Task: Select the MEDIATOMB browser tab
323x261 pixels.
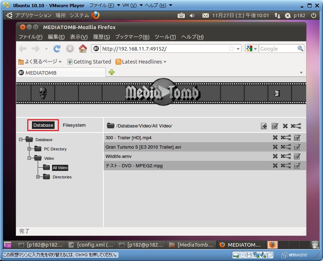Action: (61, 73)
